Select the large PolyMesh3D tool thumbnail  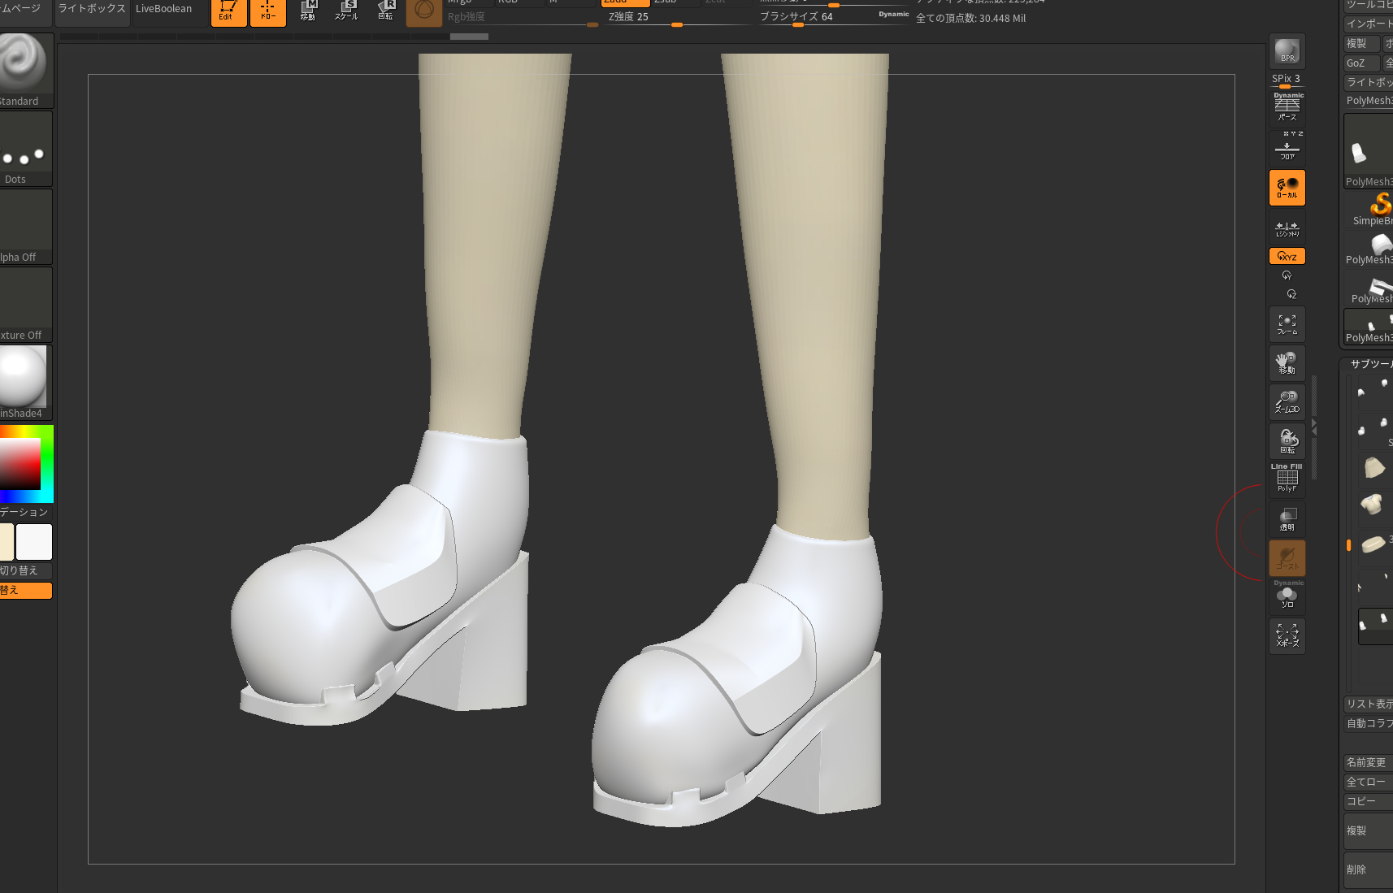pos(1369,150)
